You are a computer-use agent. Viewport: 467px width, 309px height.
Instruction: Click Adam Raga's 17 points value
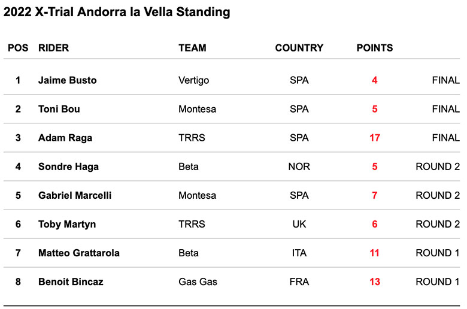(375, 138)
